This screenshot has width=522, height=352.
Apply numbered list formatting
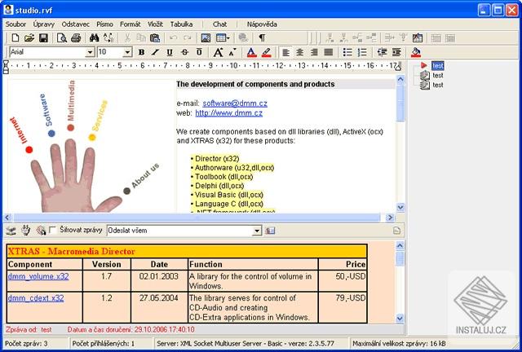[362, 52]
